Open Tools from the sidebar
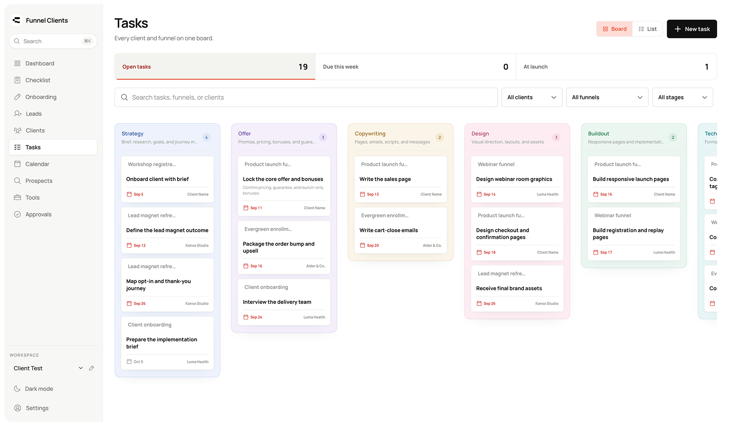 53,197
